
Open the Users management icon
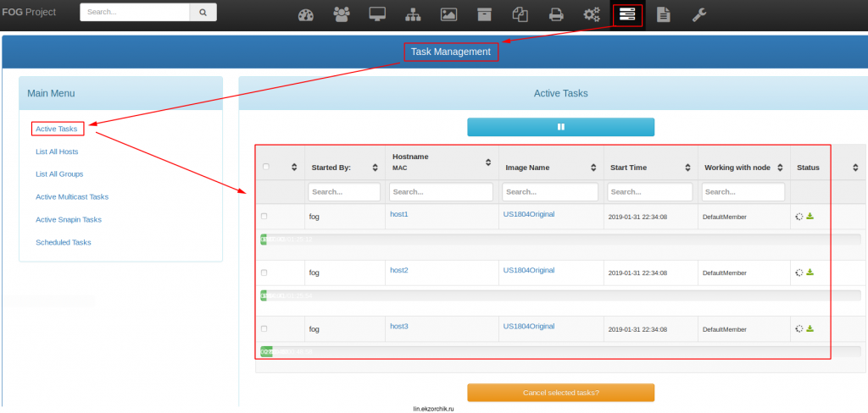[x=342, y=14]
